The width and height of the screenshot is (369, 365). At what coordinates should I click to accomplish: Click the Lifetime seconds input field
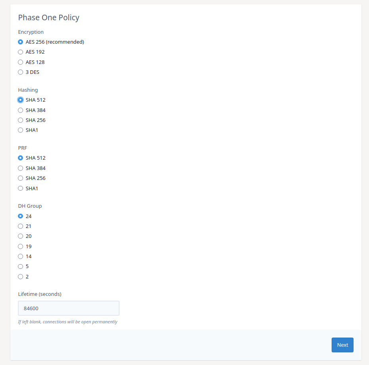coord(68,308)
